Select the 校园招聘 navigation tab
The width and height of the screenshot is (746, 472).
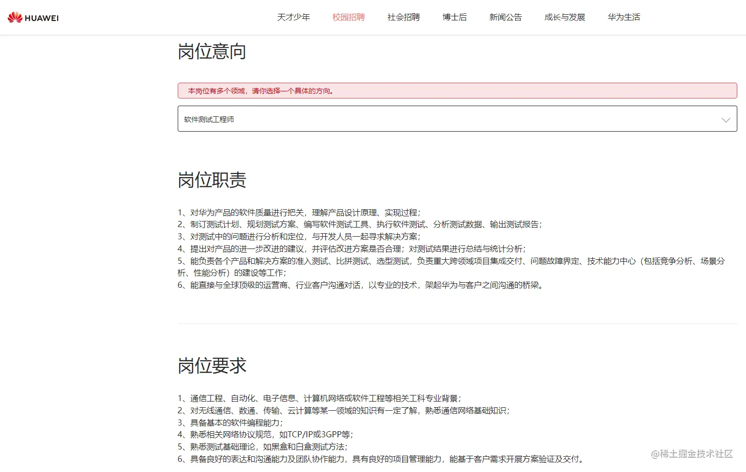point(349,17)
